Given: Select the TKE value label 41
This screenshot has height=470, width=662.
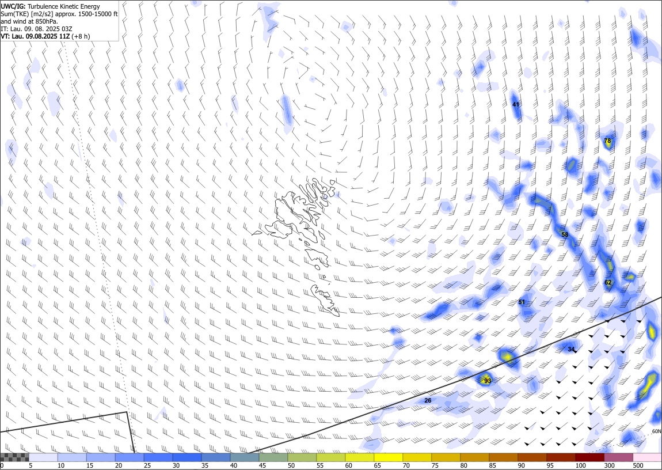Looking at the screenshot, I should coord(516,104).
